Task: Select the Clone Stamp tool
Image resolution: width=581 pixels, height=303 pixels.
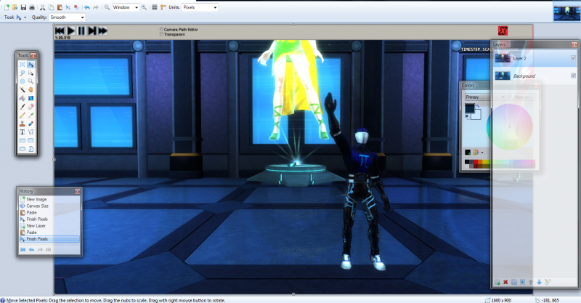Action: pyautogui.click(x=23, y=124)
